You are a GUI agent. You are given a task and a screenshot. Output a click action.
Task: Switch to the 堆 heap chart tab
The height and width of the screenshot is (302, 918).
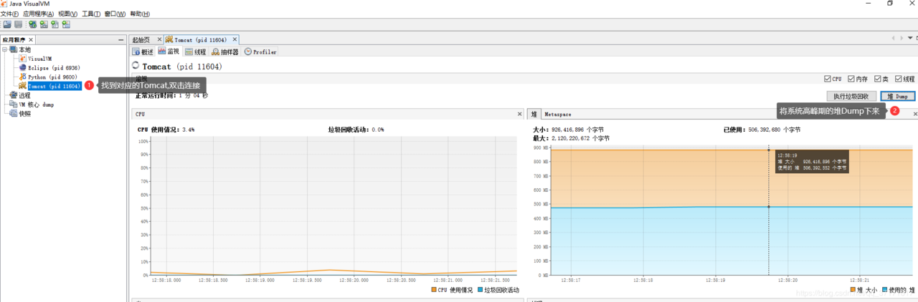click(x=534, y=114)
